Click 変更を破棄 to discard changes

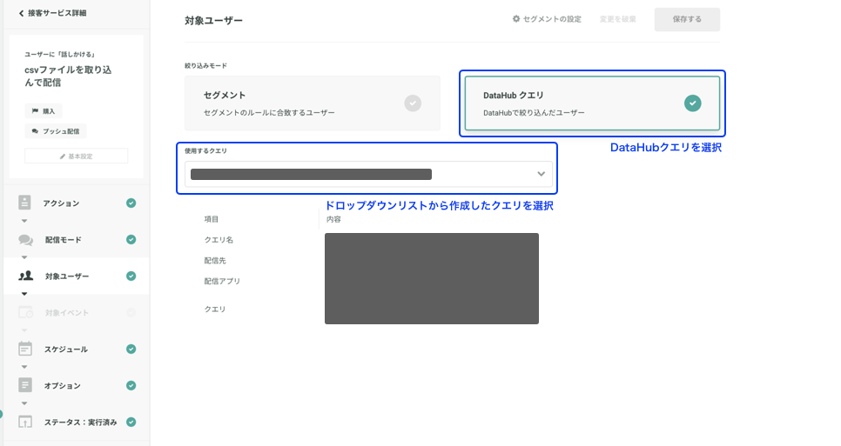pyautogui.click(x=618, y=19)
